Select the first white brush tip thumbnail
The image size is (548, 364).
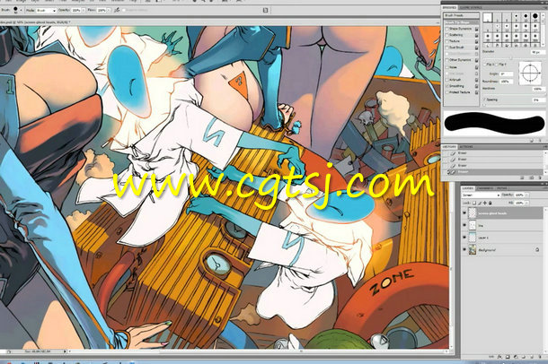(x=488, y=17)
